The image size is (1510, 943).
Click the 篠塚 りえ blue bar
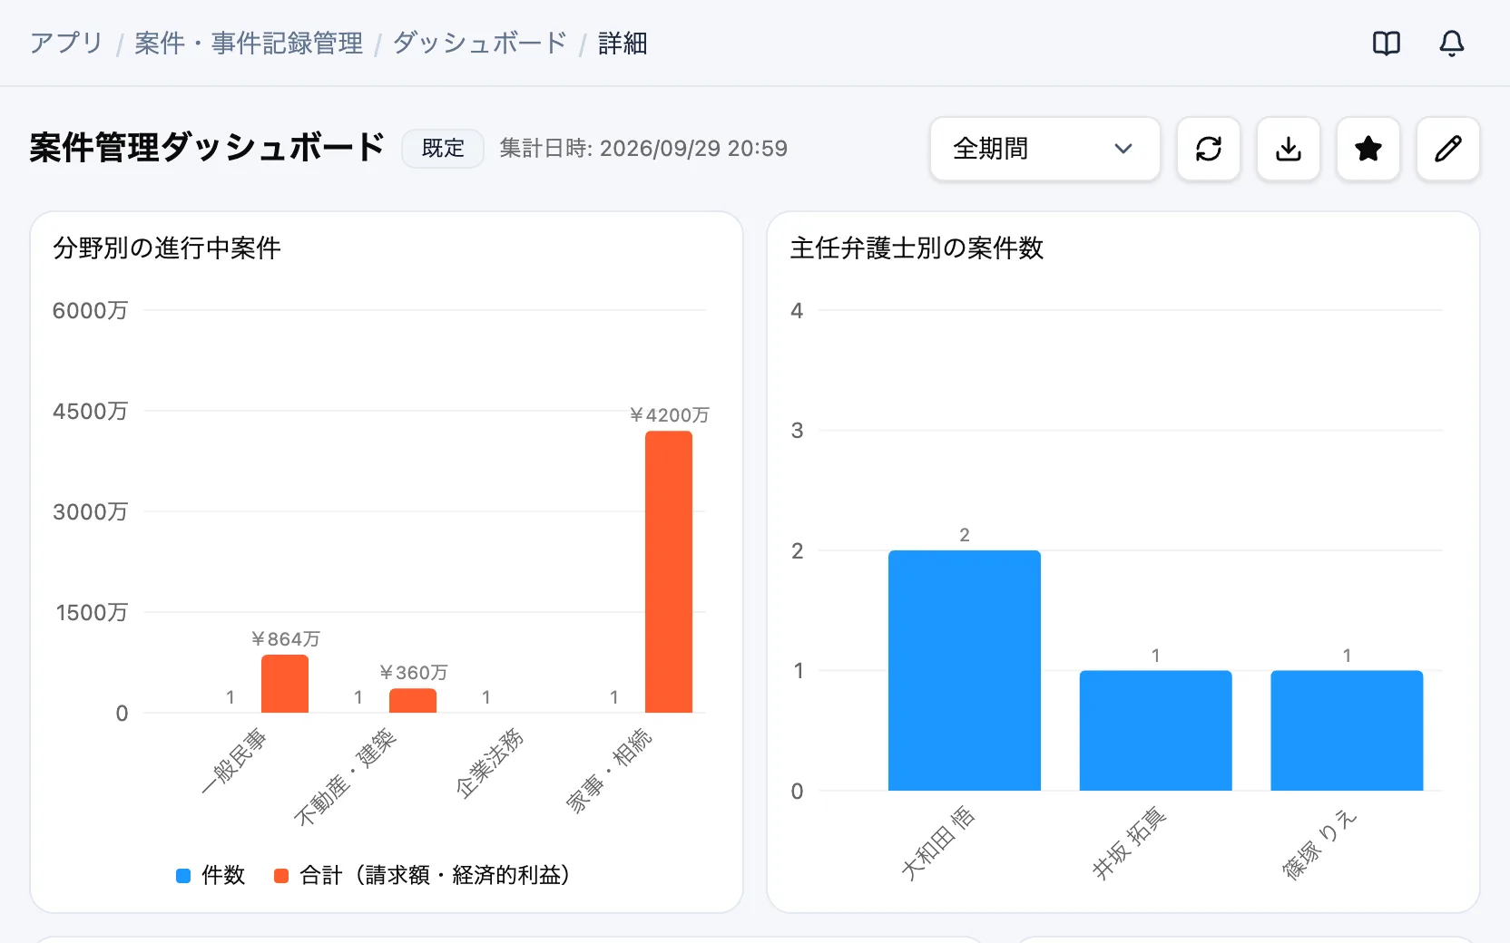pyautogui.click(x=1347, y=731)
